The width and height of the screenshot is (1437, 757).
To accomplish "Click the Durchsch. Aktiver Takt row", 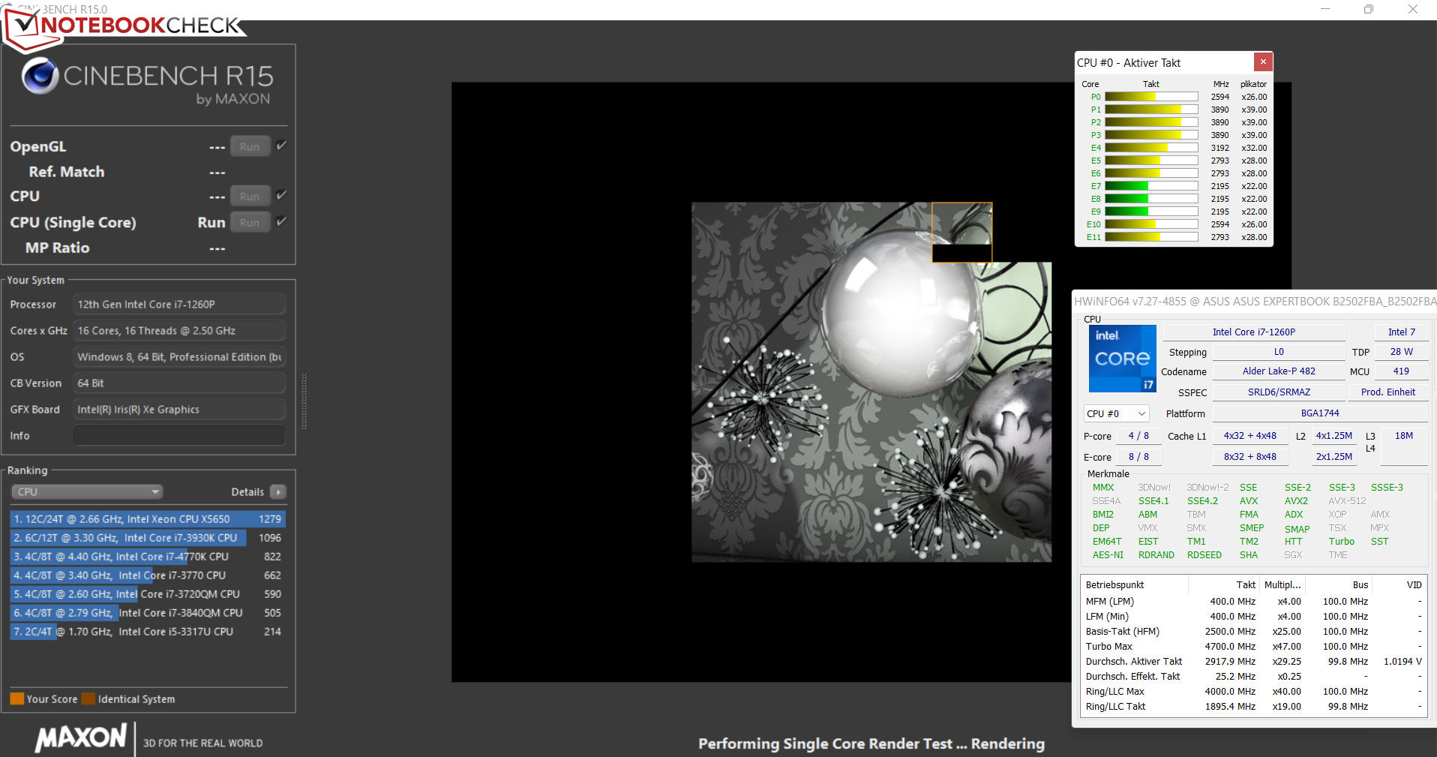I will [1253, 662].
